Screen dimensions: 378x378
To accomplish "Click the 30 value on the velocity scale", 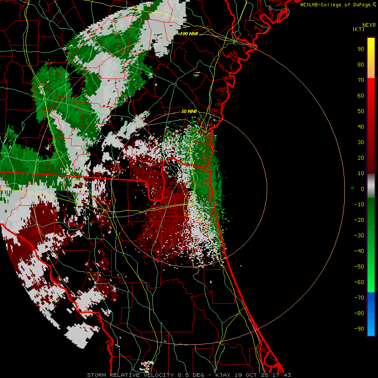I will (361, 142).
